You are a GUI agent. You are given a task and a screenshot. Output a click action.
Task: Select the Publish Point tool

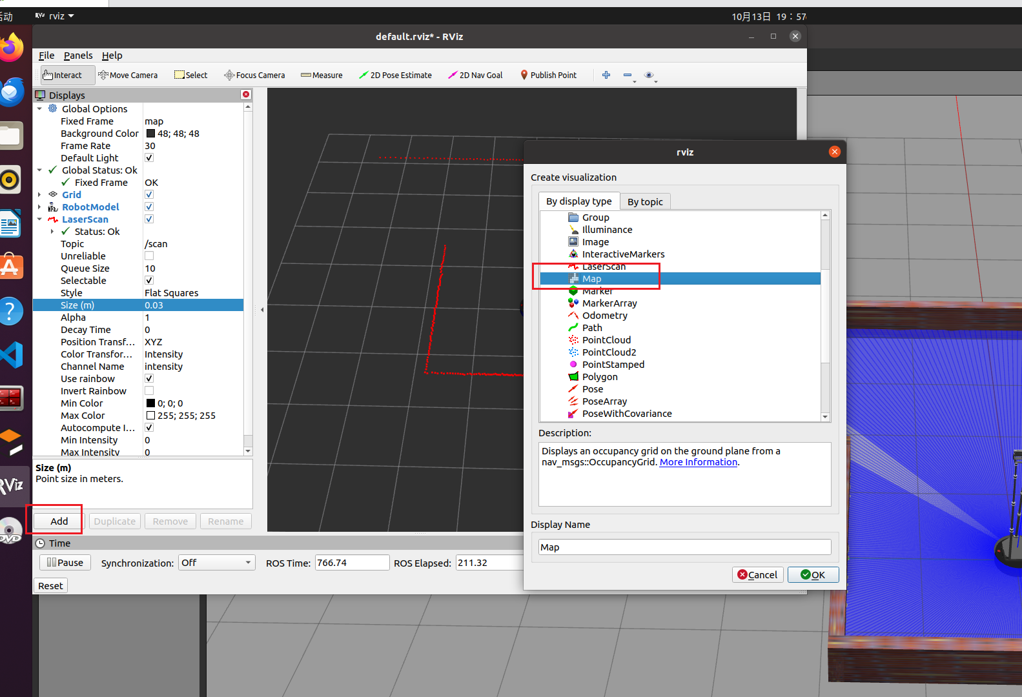tap(548, 76)
